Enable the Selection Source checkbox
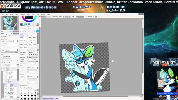The height and width of the screenshot is (100, 178). [x=2, y=58]
